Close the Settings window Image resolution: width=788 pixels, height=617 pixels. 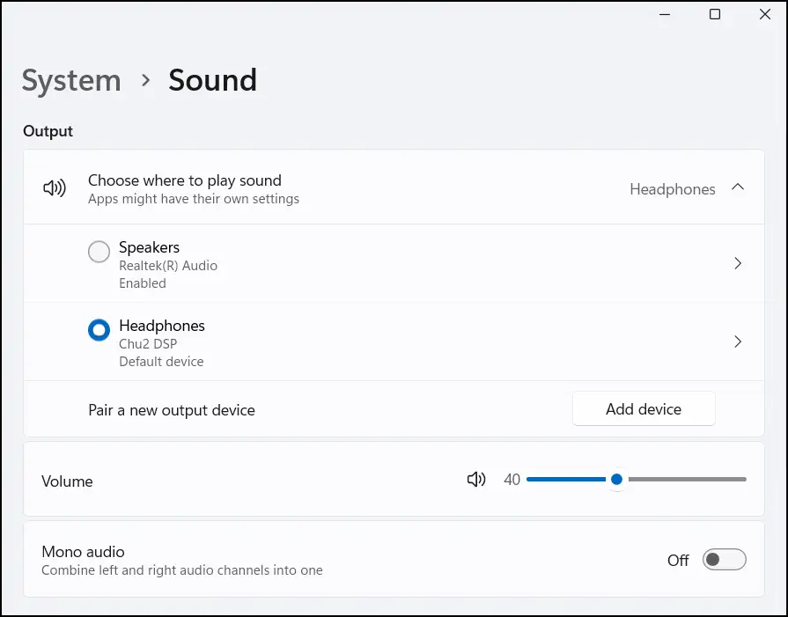765,14
